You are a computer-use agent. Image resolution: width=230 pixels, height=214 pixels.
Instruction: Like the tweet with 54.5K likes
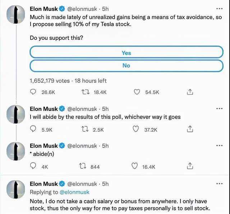137,92
